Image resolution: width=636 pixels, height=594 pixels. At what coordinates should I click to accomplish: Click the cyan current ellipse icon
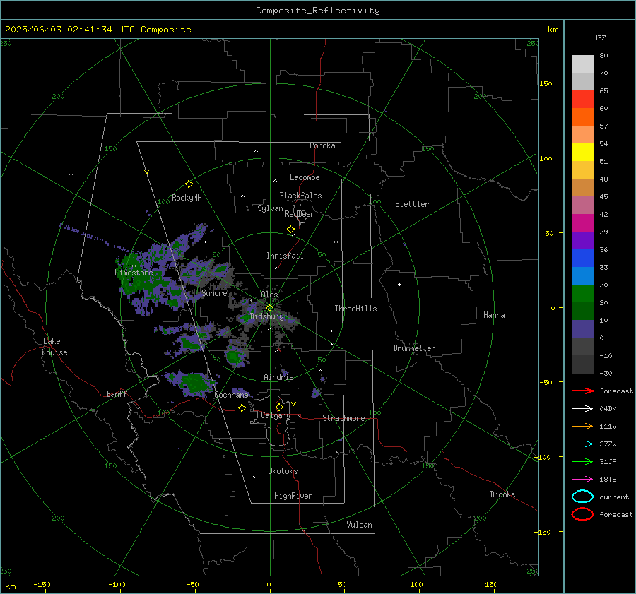pyautogui.click(x=582, y=497)
